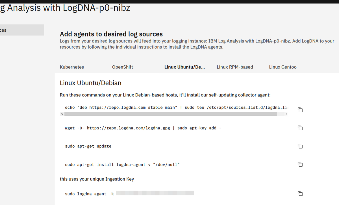Select the highlighted sidebar item ending in 'ces'
The image size is (339, 205).
tap(22, 30)
